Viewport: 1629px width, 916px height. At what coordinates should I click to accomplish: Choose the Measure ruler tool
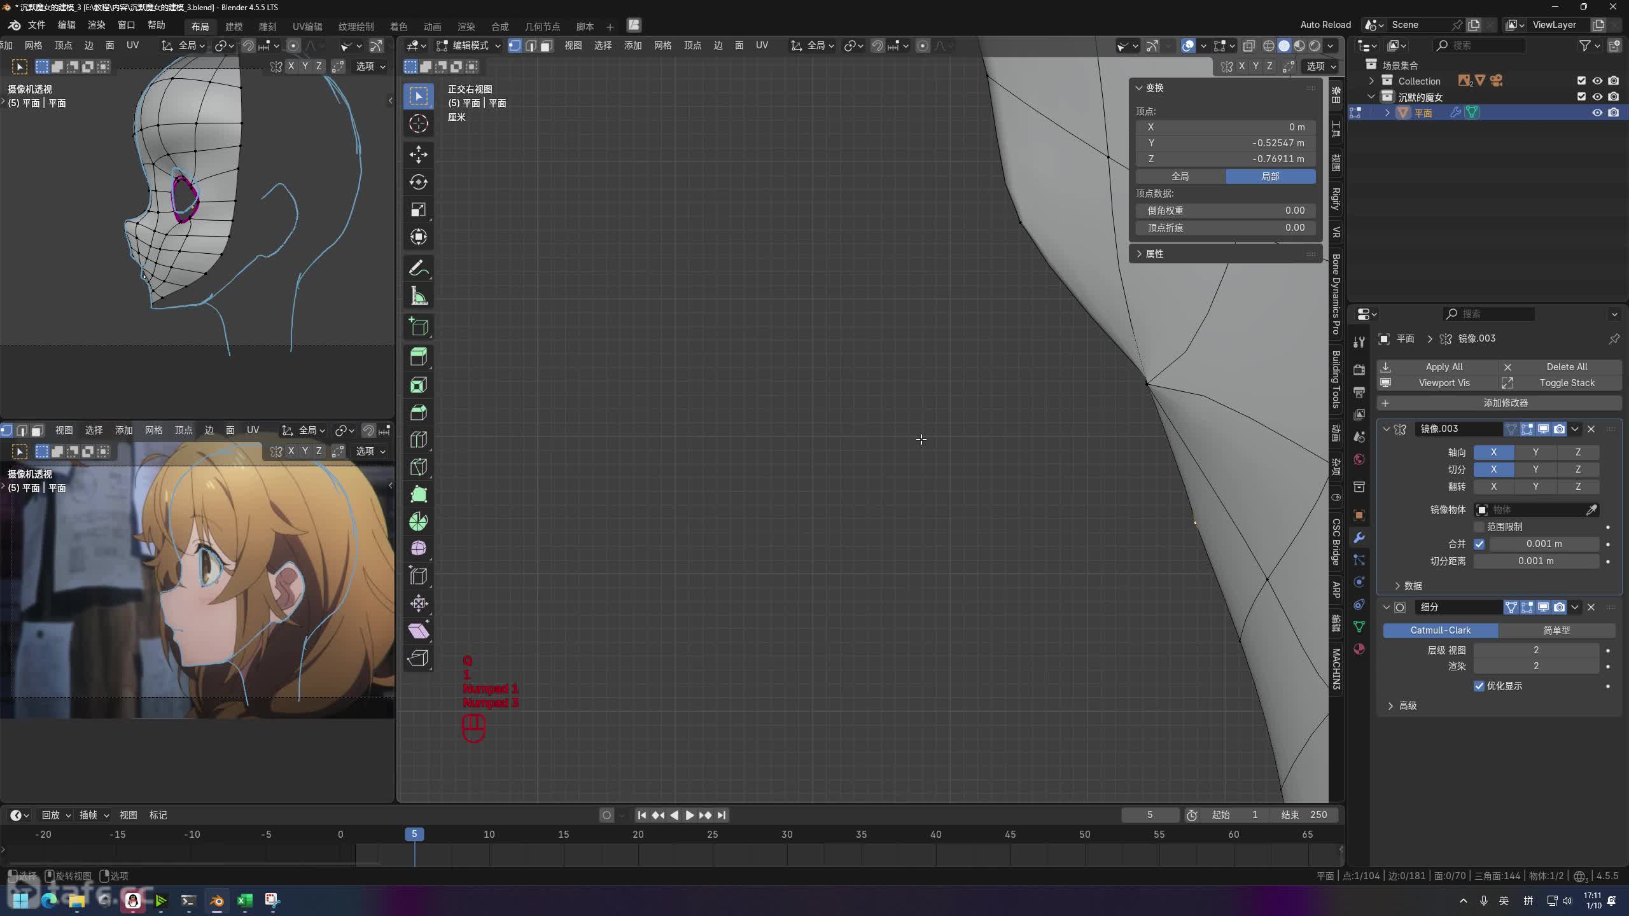point(418,296)
